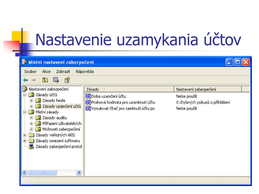Viewport: 259px width, 194px height.
Task: Click the 0 chybných pokusů o přihlášení value
Action: tap(203, 102)
